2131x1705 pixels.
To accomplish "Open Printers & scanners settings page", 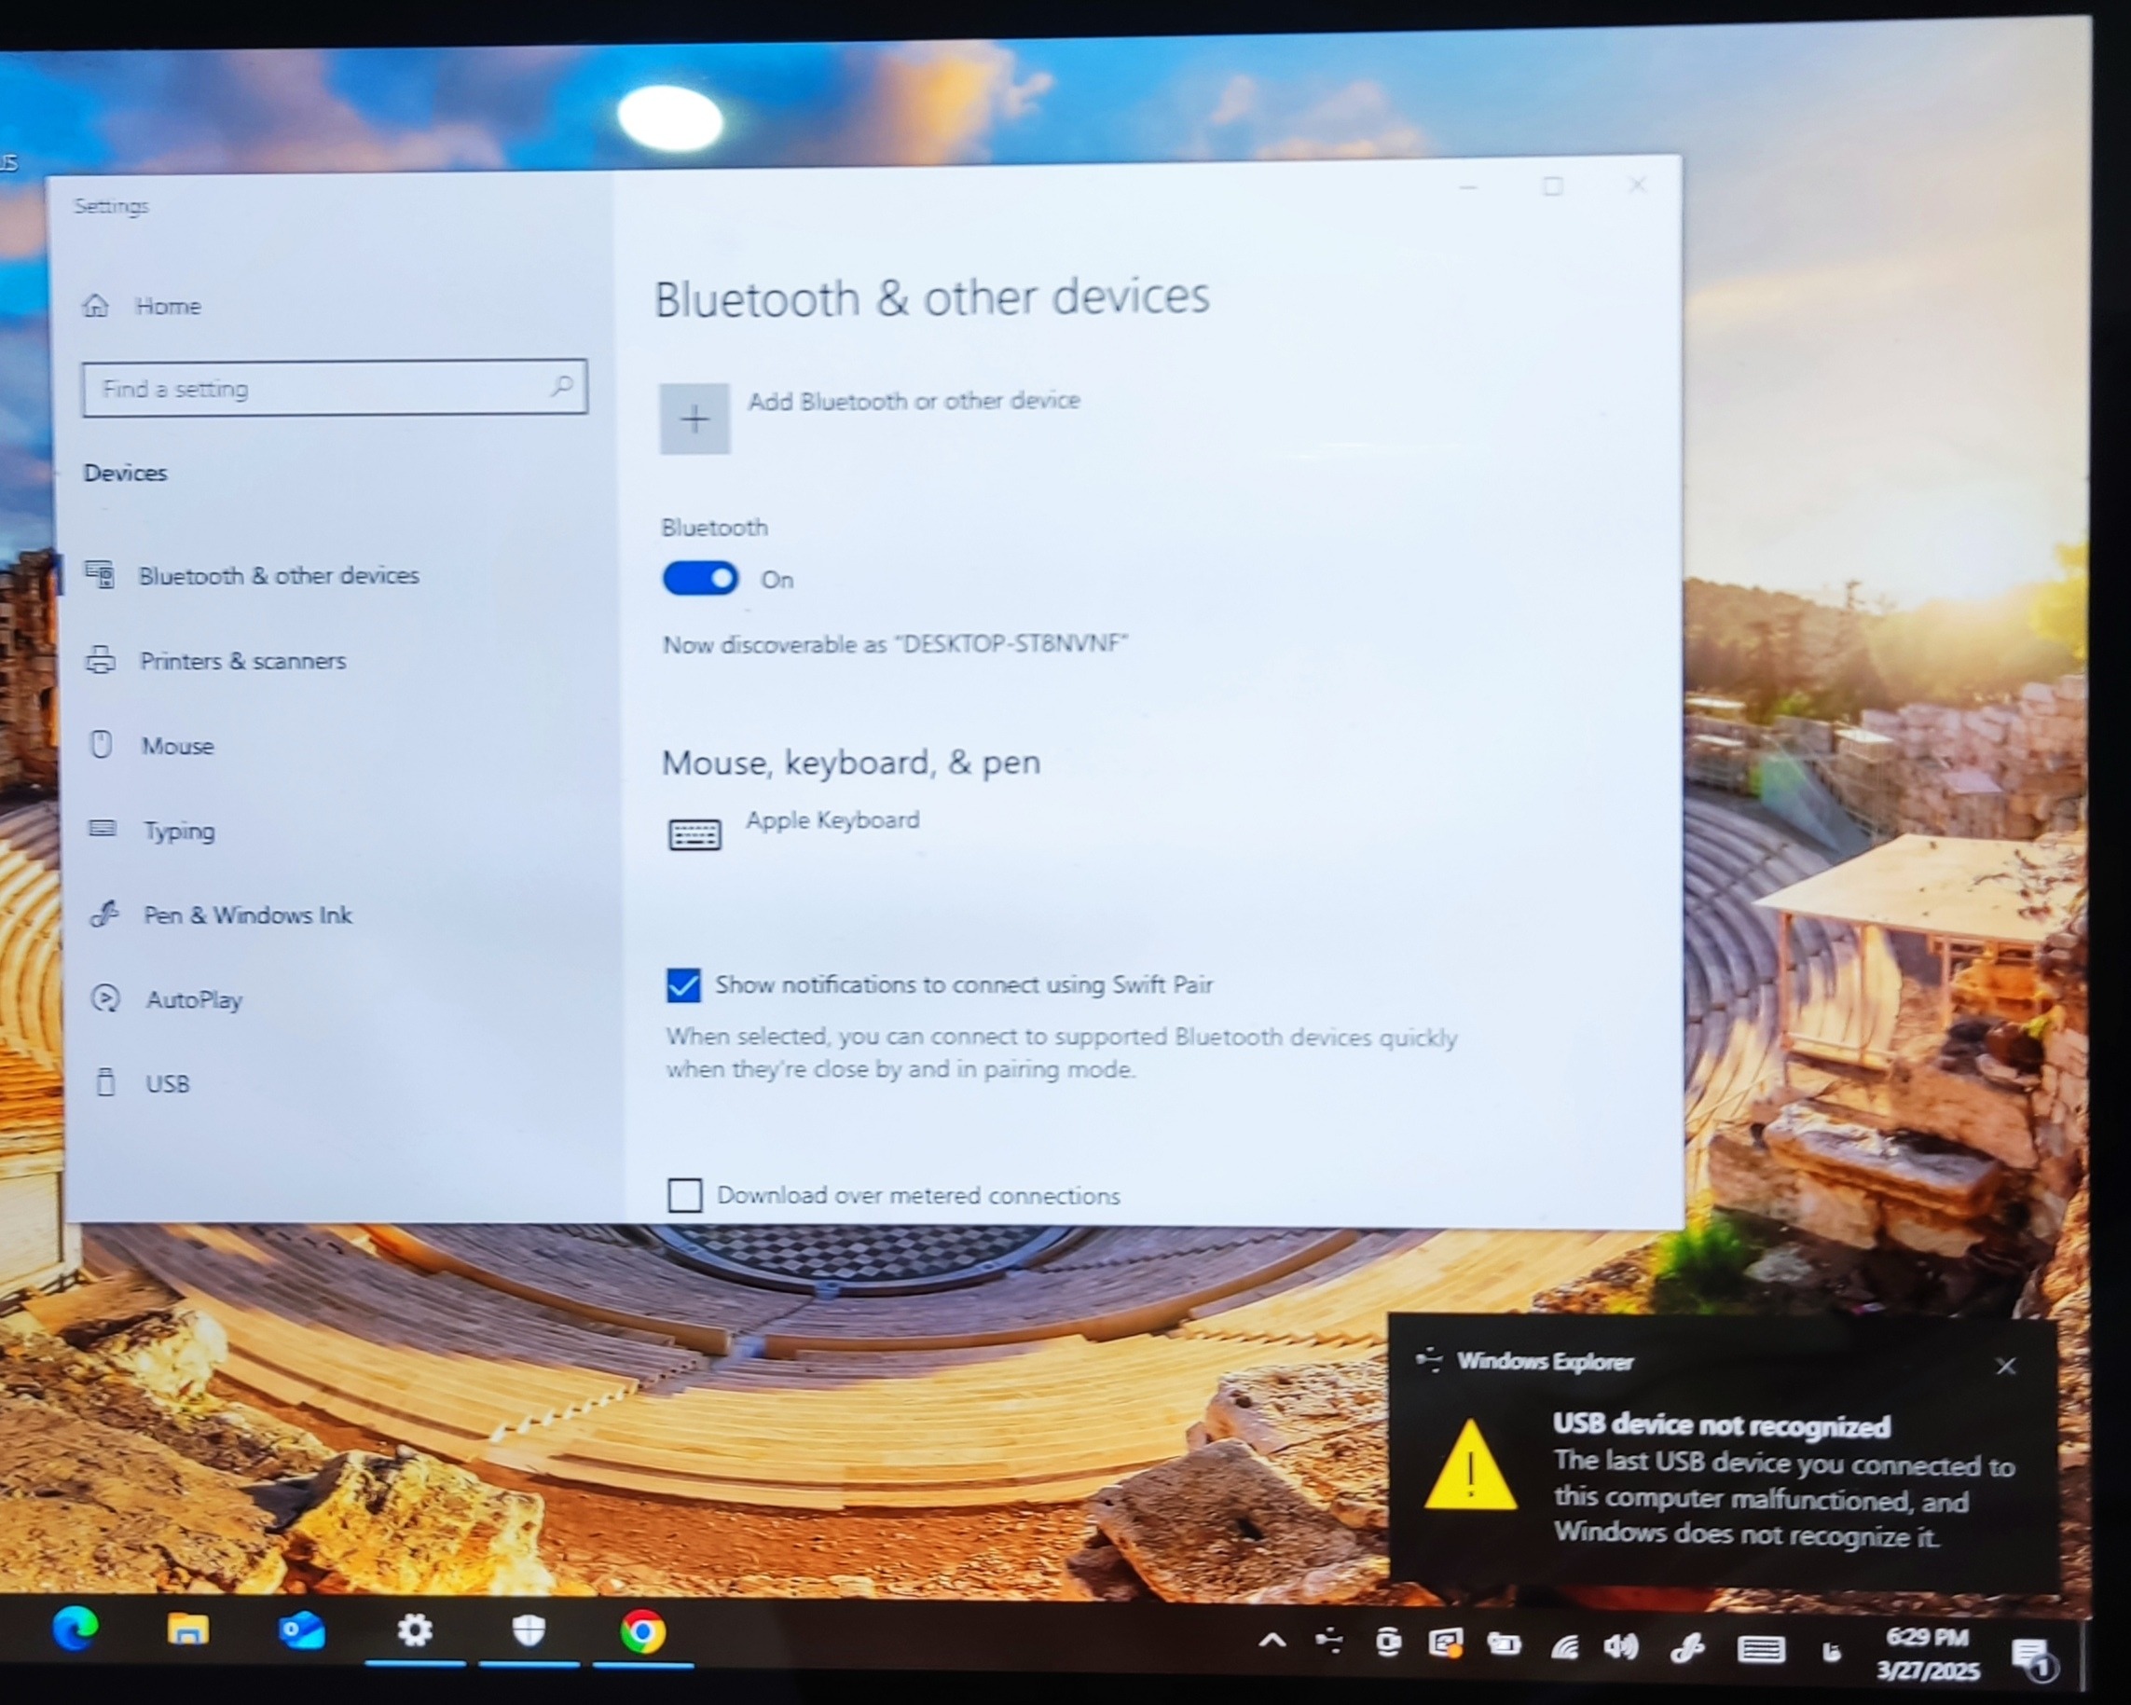I will pos(242,660).
